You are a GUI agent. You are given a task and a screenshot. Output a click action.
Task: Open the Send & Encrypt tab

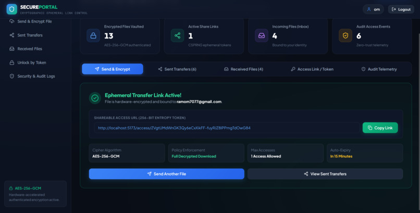(113, 69)
